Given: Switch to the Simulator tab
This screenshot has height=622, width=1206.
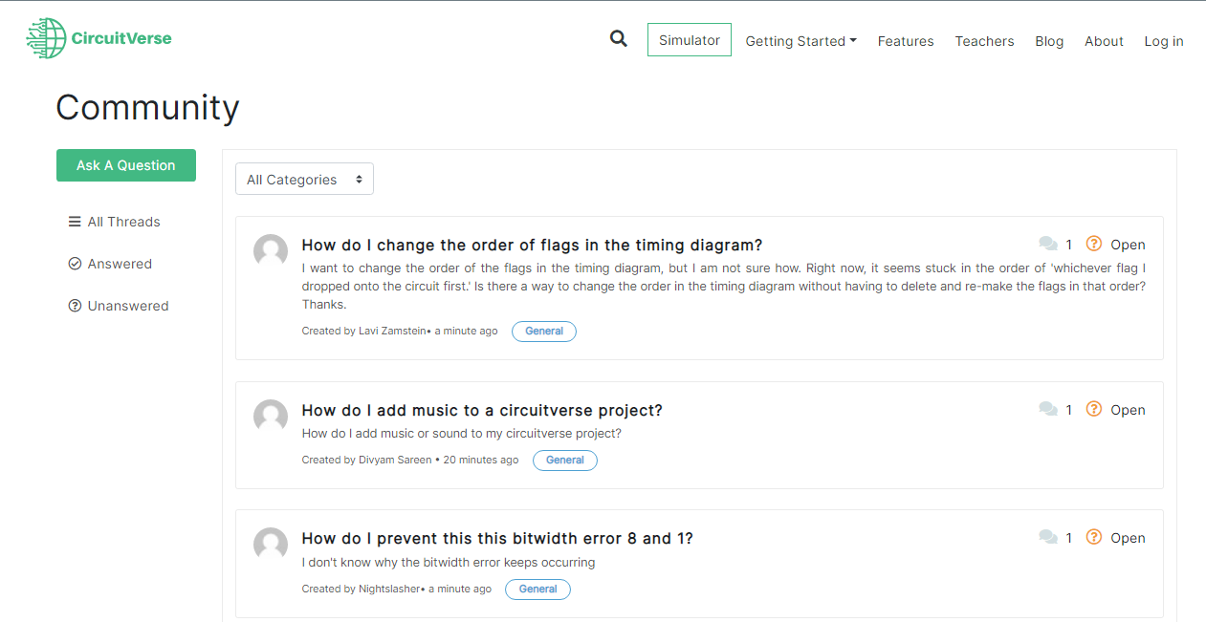Looking at the screenshot, I should pyautogui.click(x=689, y=39).
